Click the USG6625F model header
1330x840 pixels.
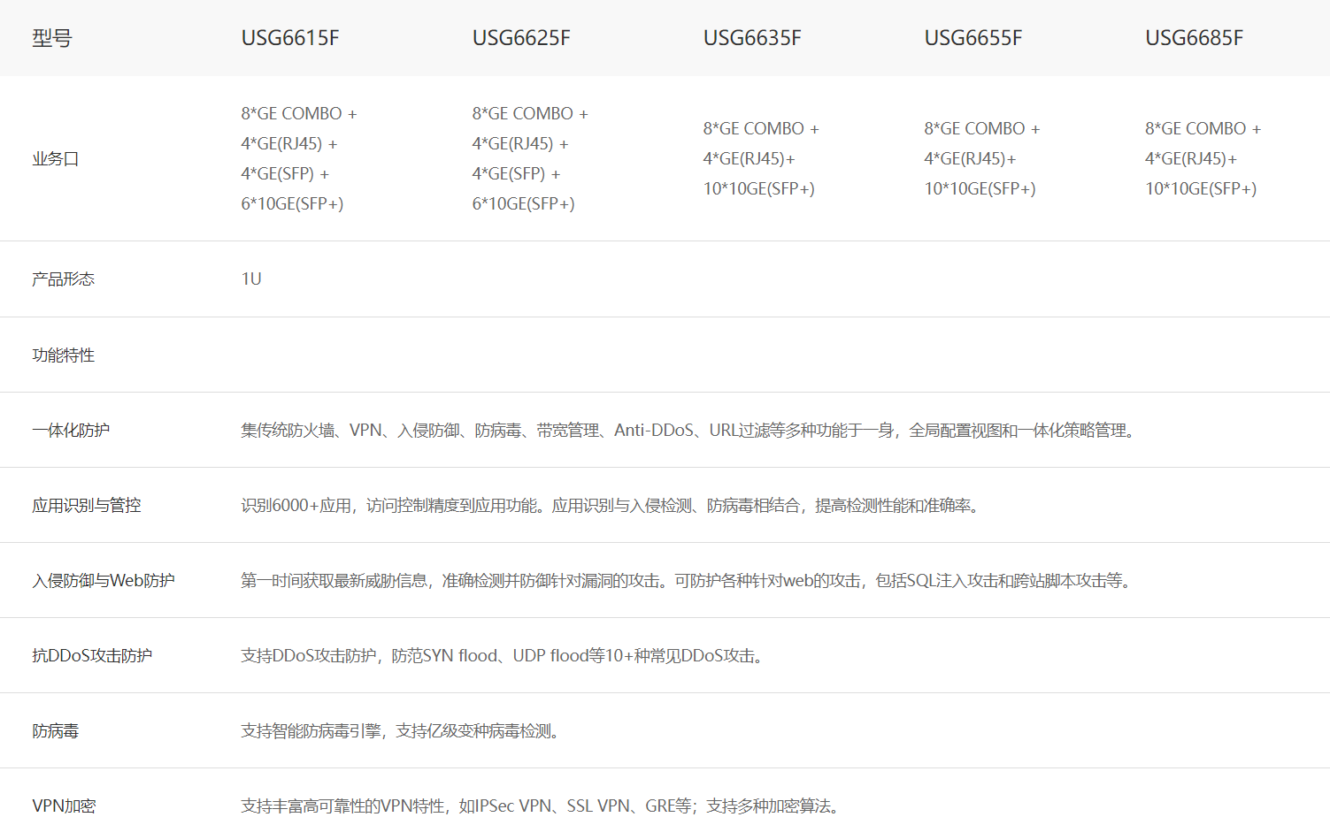tap(520, 38)
